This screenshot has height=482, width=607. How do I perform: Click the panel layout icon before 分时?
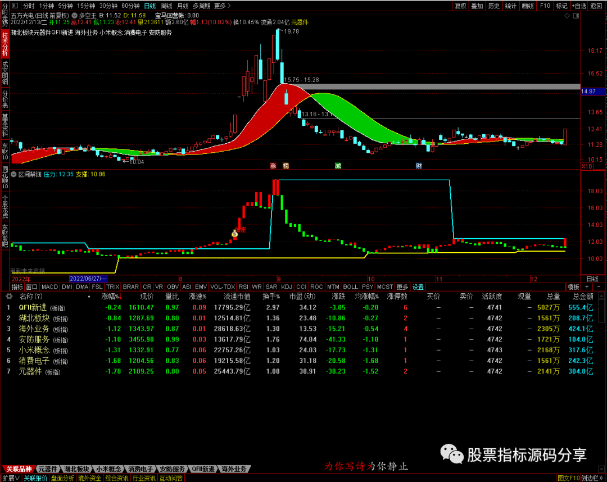tap(15, 6)
